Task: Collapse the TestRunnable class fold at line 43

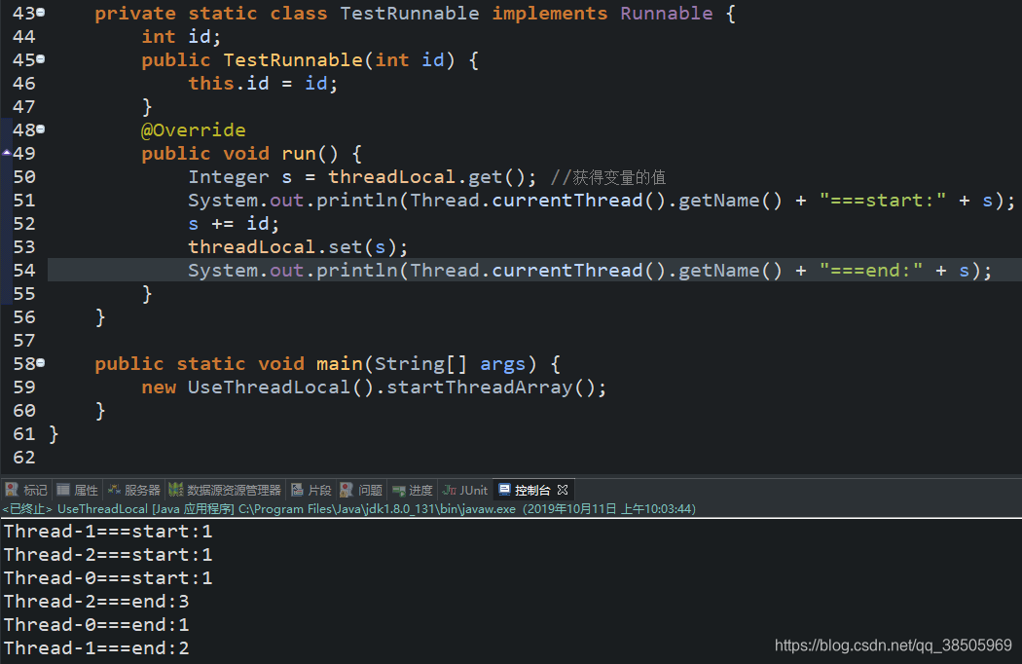Action: point(41,13)
